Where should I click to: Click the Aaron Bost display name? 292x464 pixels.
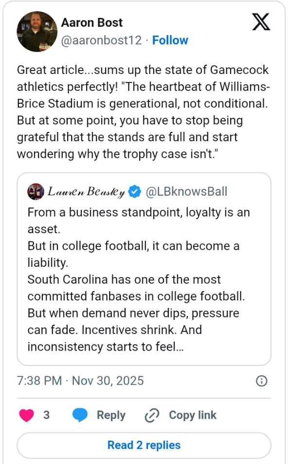(x=91, y=22)
